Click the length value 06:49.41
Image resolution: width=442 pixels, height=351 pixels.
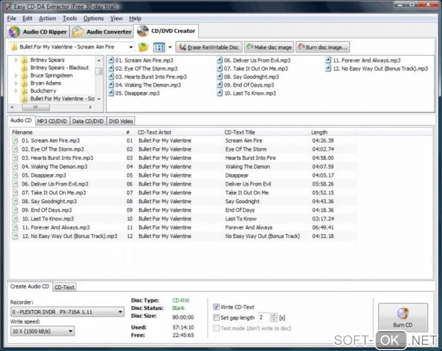tap(323, 227)
